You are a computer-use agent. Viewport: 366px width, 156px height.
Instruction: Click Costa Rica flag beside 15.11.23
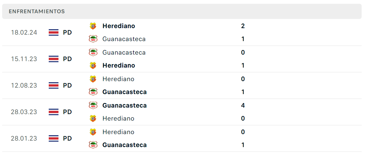click(54, 59)
